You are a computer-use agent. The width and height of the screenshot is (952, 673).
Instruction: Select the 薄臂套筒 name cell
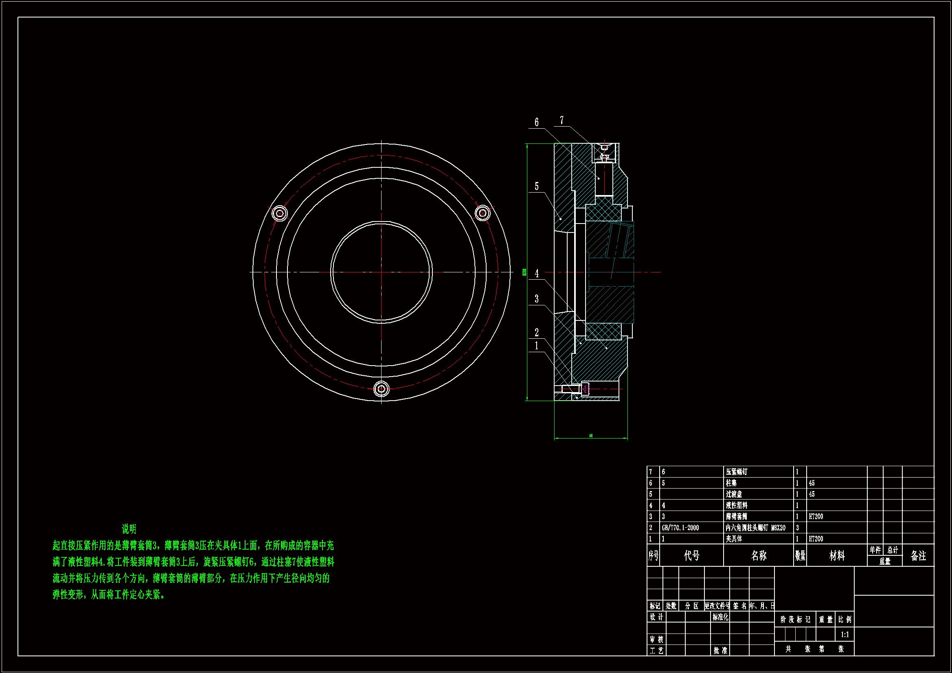tap(736, 517)
